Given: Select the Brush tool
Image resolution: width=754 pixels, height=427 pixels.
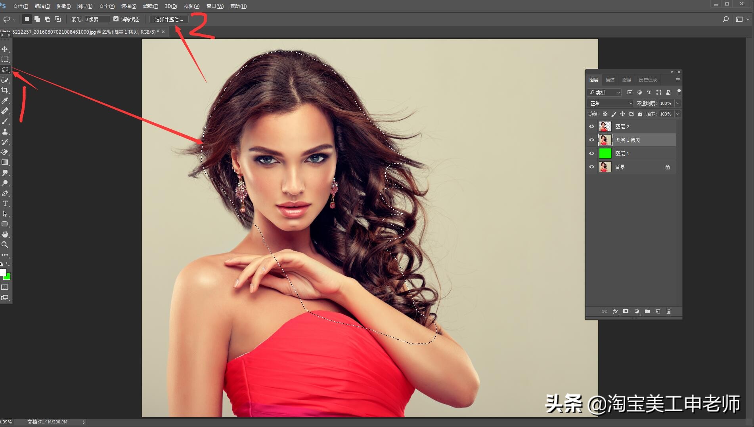Looking at the screenshot, I should 5,121.
